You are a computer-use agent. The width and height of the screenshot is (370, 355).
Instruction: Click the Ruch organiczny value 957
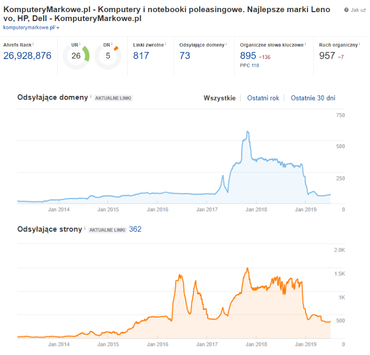point(327,56)
